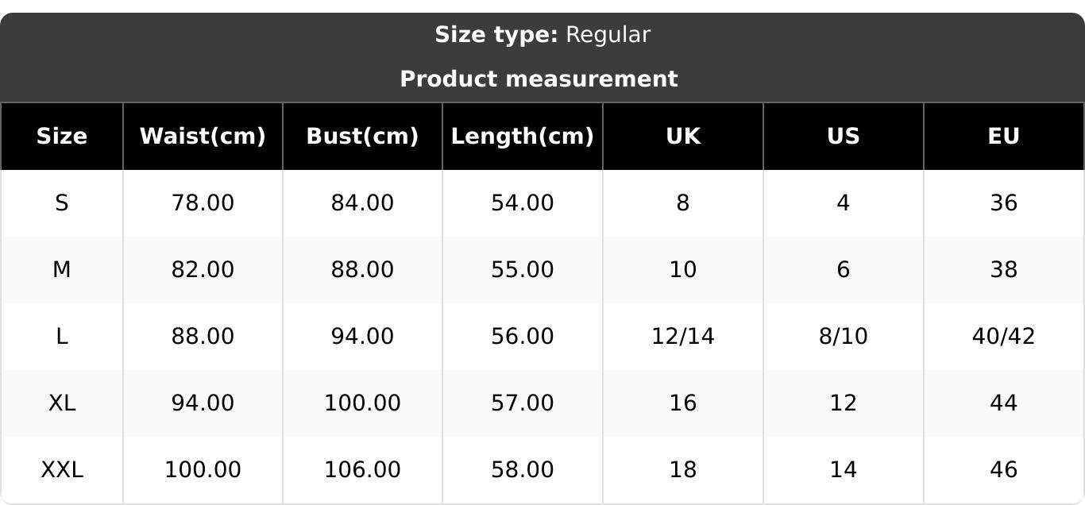1085x505 pixels.
Task: Select the Bust(cm) column header
Action: (x=362, y=137)
